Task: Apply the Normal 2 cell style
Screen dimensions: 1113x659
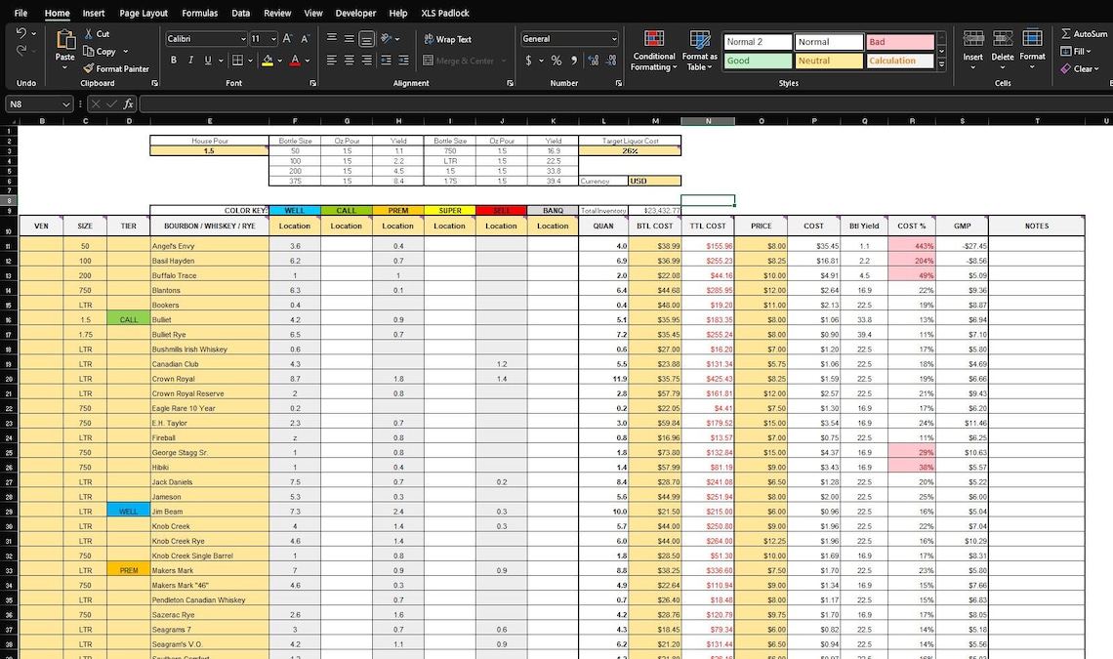Action: [x=758, y=42]
